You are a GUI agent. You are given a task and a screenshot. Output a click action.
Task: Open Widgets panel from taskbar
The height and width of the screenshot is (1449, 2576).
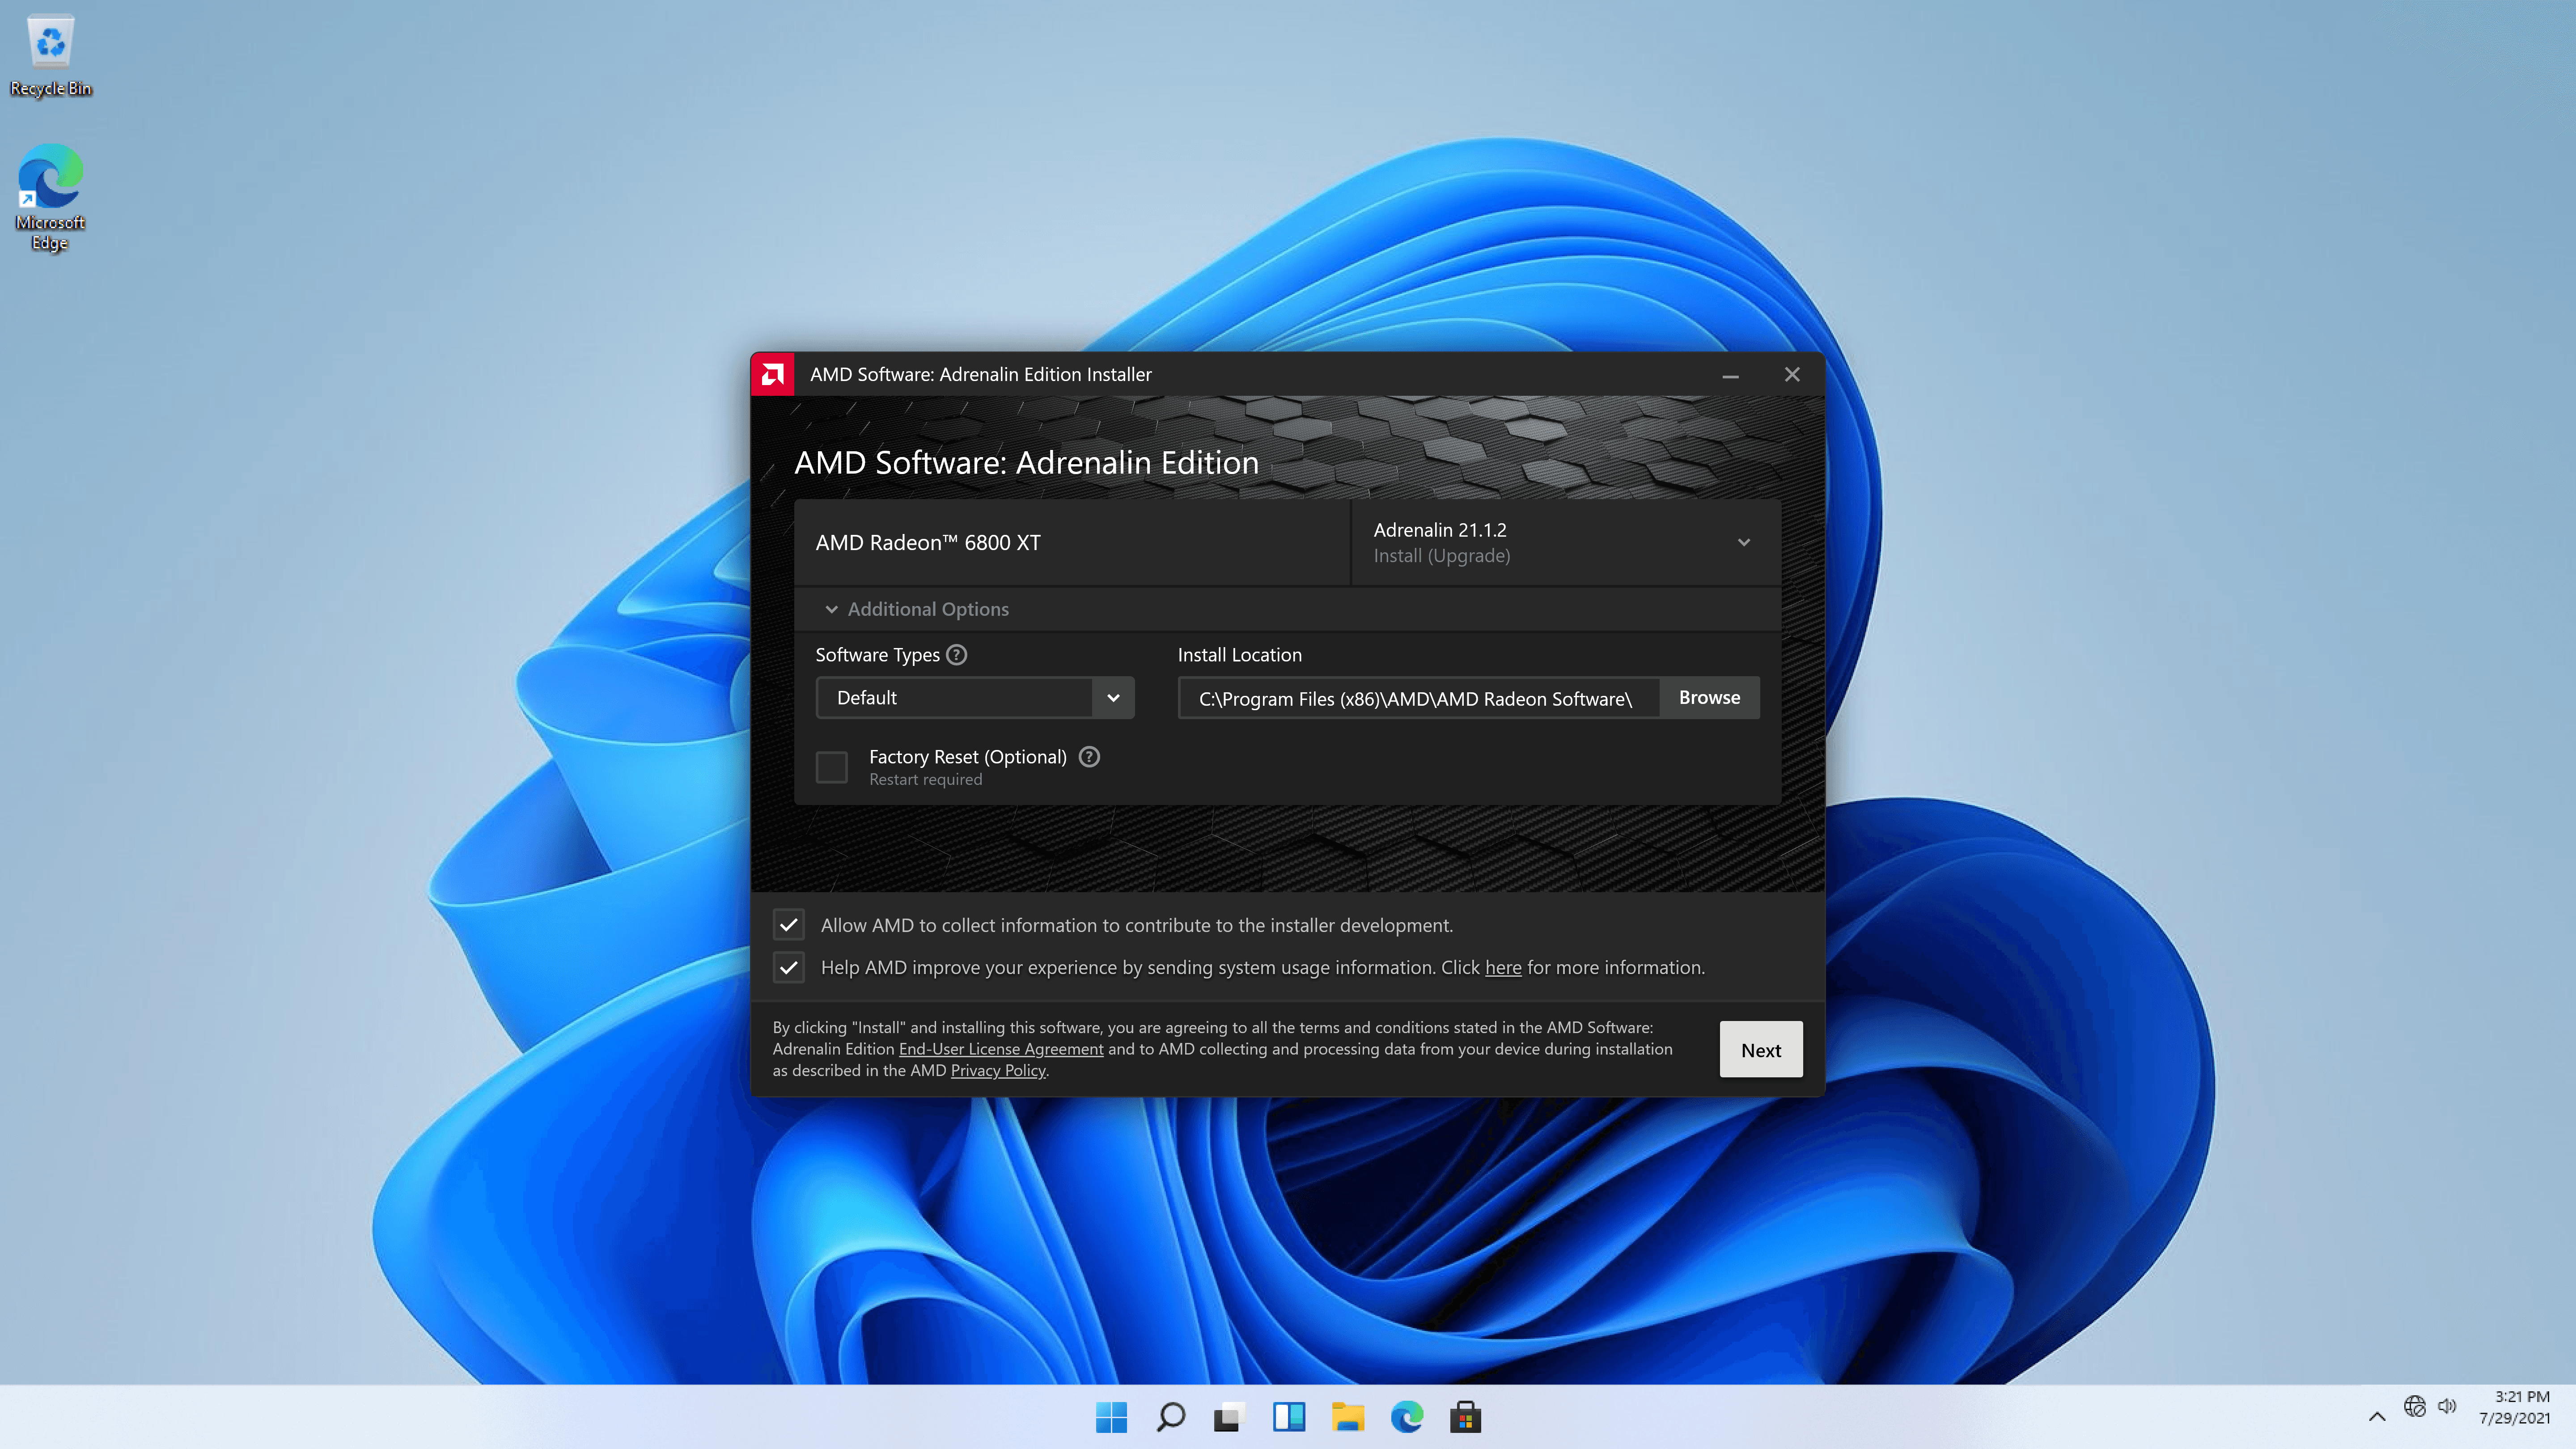[x=1288, y=1416]
